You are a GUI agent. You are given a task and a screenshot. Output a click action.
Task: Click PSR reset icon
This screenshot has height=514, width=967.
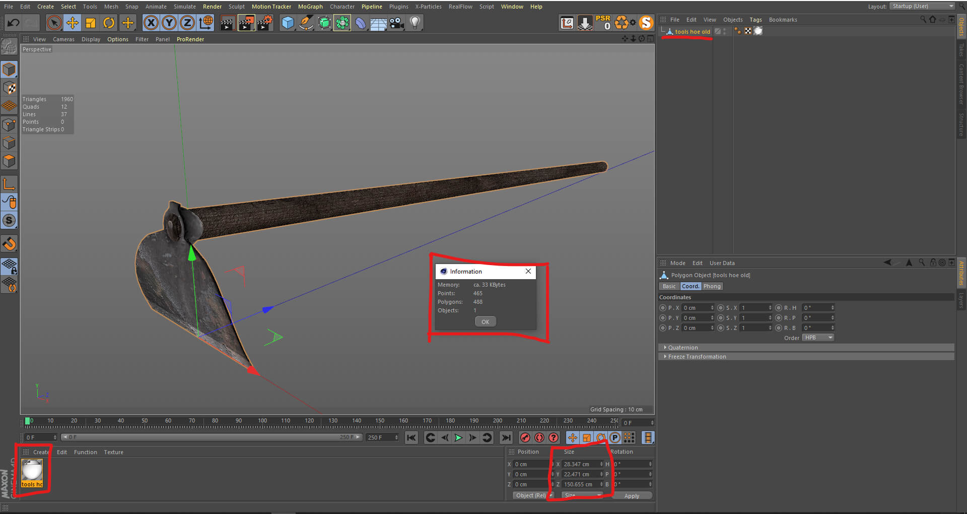click(x=603, y=23)
